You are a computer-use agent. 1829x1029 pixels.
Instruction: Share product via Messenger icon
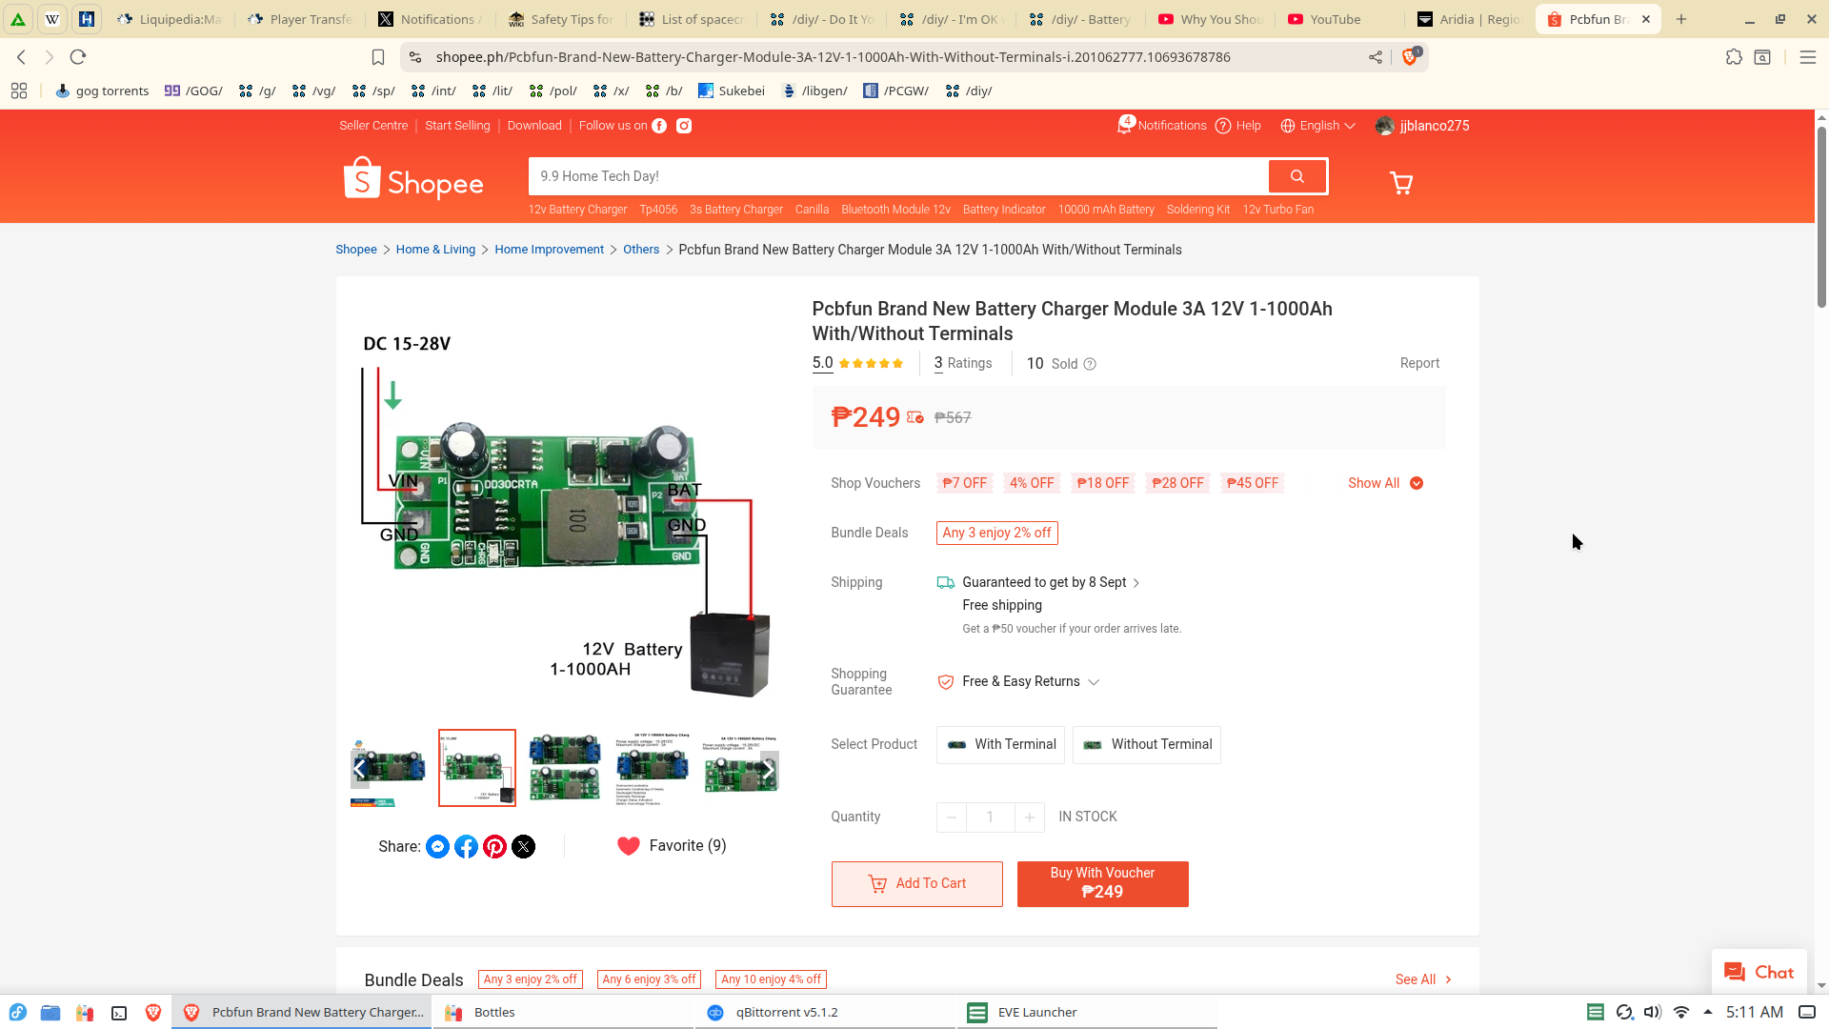pos(437,847)
